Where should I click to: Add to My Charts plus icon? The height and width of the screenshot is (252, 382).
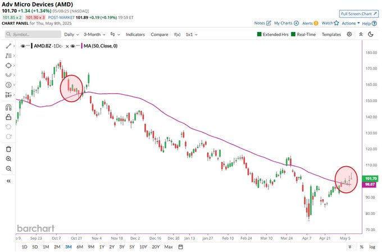[x=296, y=23]
